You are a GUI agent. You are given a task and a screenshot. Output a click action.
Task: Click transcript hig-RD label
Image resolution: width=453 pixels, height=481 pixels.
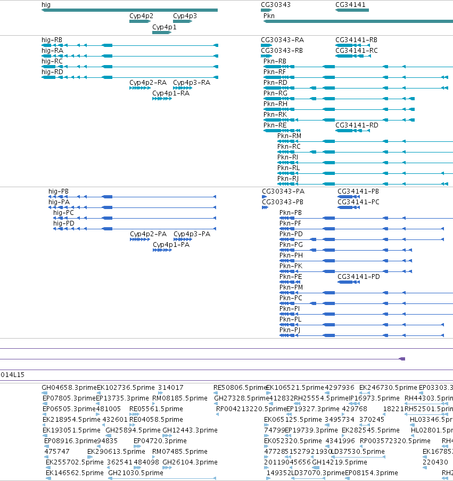tap(52, 72)
